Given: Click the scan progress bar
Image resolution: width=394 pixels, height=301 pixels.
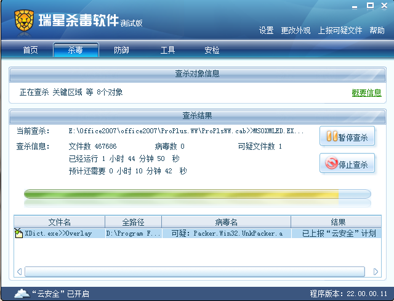Looking at the screenshot, I should tap(197, 194).
